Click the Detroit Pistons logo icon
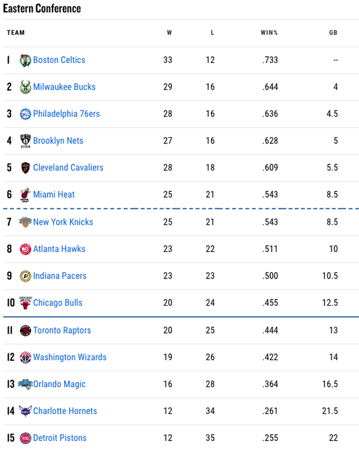This screenshot has height=454, width=359. tap(25, 438)
